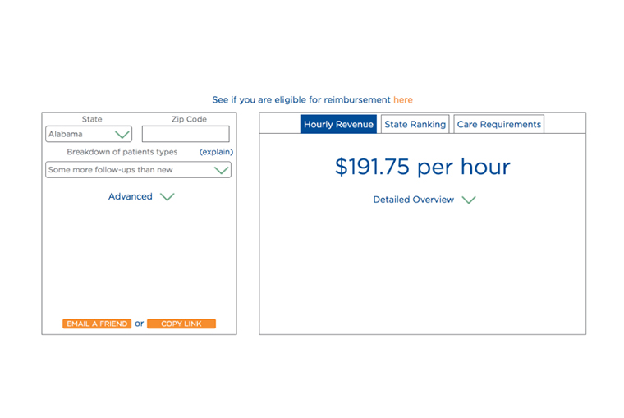Click the chevron in patient types dropdown
The width and height of the screenshot is (624, 418).
click(x=221, y=170)
